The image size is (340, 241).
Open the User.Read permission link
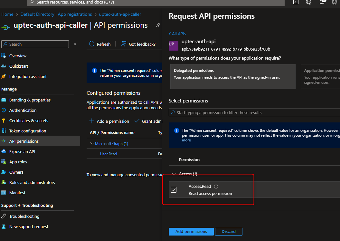click(109, 154)
